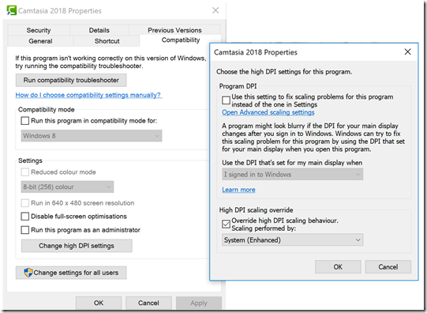Switch to the Details tab
The image size is (427, 313).
click(x=99, y=30)
